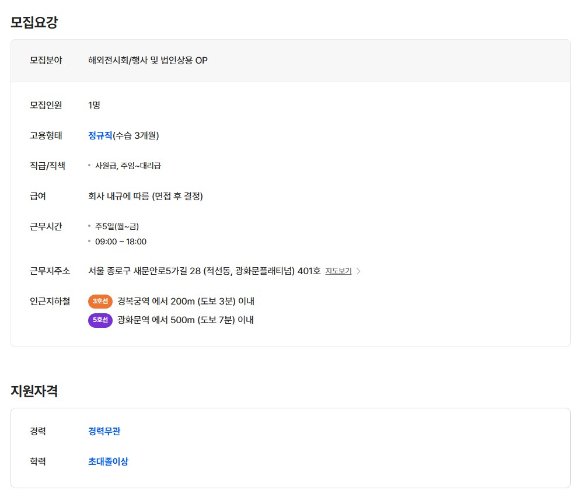Click the purple 5호선 subway line badge
Viewport: 583px width, 497px height.
[100, 320]
